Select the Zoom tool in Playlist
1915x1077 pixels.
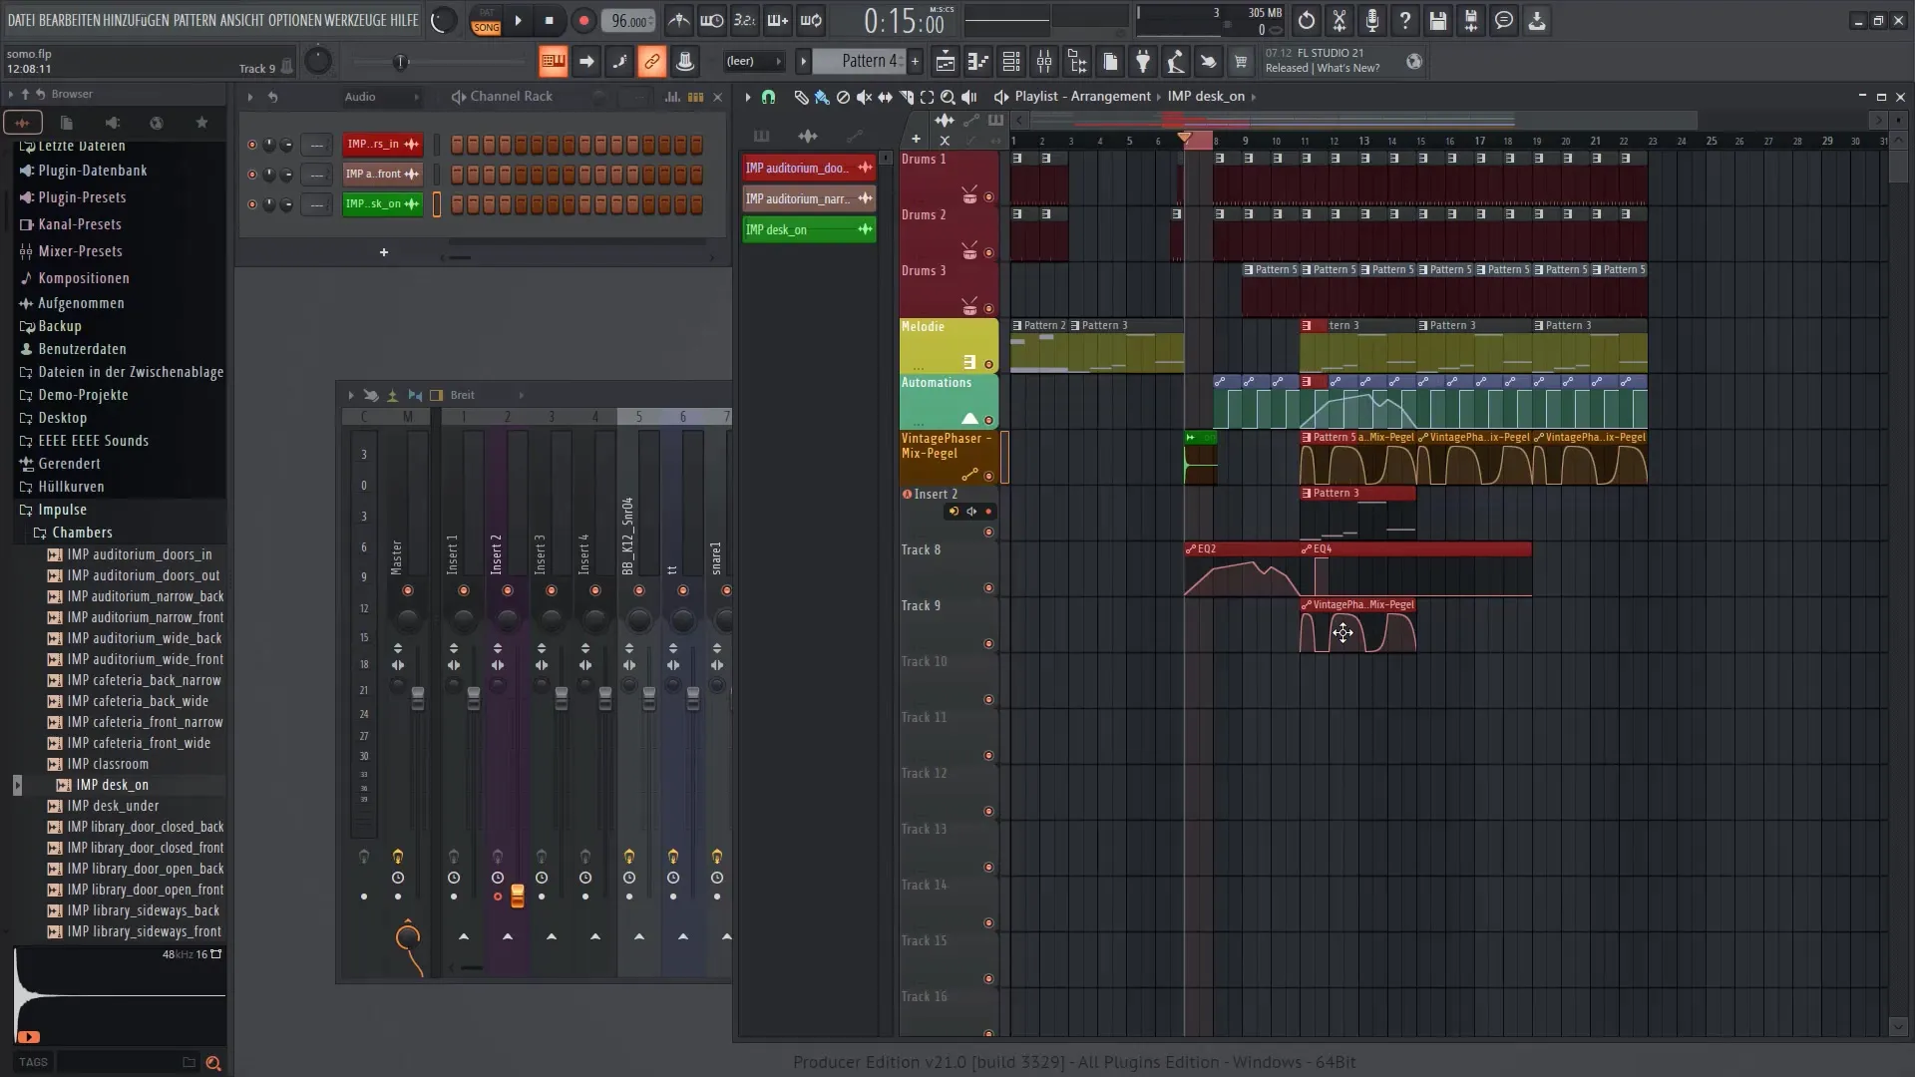[x=948, y=97]
